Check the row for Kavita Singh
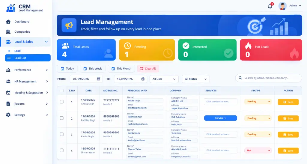Image resolution: width=307 pixels, height=164 pixels. (x=62, y=134)
